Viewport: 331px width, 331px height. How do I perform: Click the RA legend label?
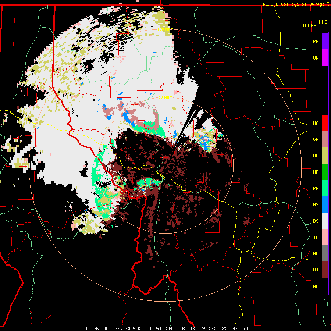click(316, 189)
